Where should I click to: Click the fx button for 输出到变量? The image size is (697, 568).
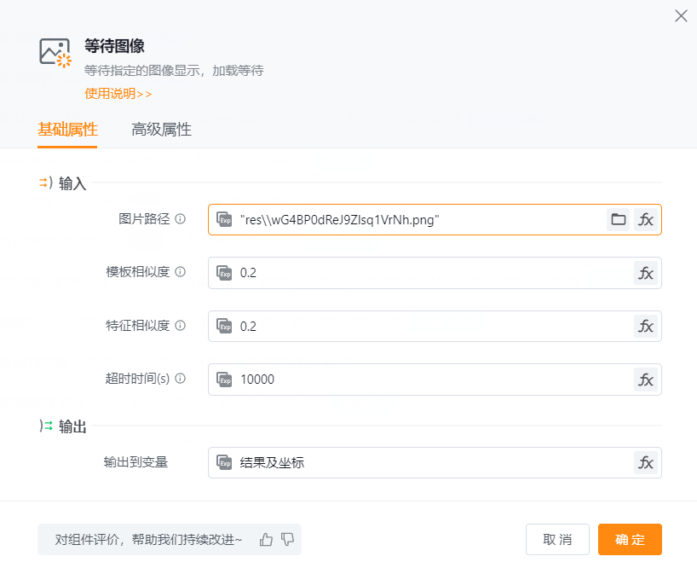coord(646,463)
